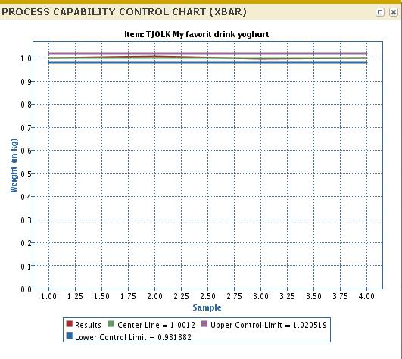Click the Weight (in kg) y-axis label
Screen dimensions: 402x359
coord(14,165)
